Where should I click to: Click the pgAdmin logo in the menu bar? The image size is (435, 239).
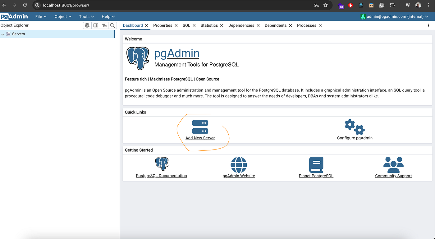point(14,16)
